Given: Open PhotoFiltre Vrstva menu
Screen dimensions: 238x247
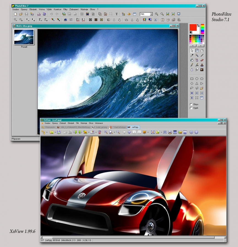Looking at the screenshot, I should click(x=42, y=9).
